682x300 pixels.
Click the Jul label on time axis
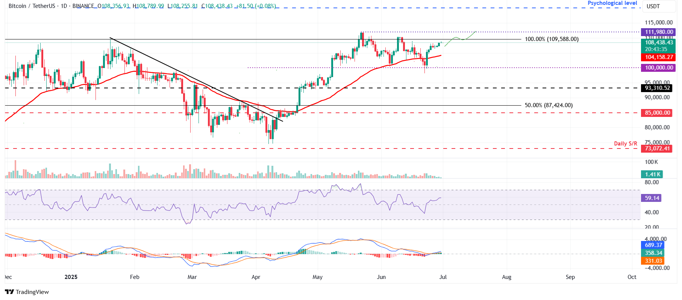(x=443, y=277)
